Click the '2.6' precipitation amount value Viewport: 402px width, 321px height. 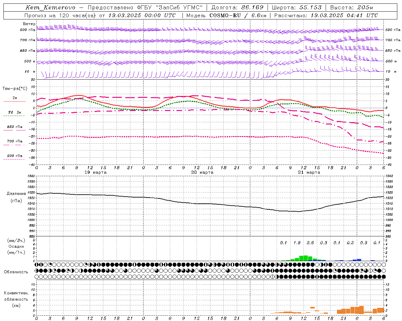310,243
